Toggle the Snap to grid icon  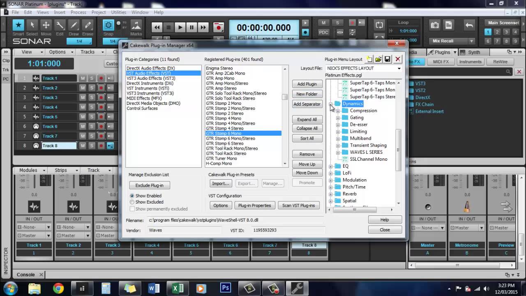[x=108, y=25]
